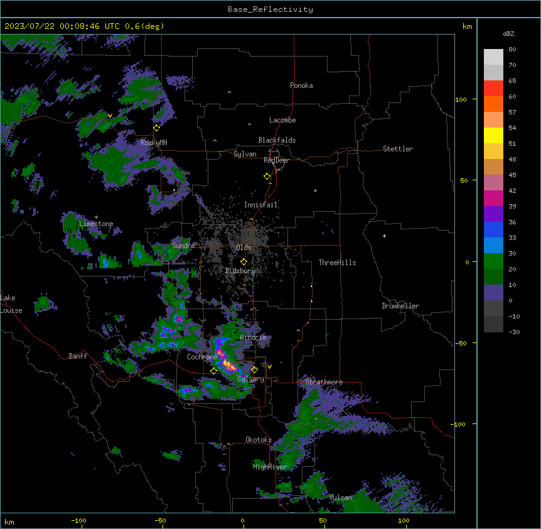Select the purple 10 dBZ legend swatch
Image resolution: width=541 pixels, height=529 pixels.
pos(493,293)
